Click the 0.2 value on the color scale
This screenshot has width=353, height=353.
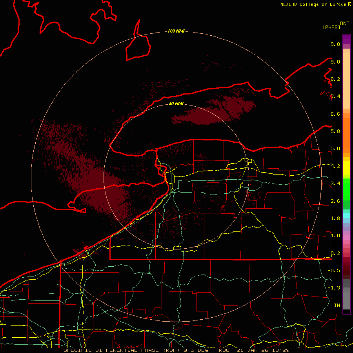[335, 253]
